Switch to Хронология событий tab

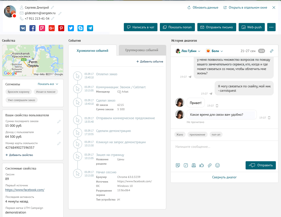point(93,50)
